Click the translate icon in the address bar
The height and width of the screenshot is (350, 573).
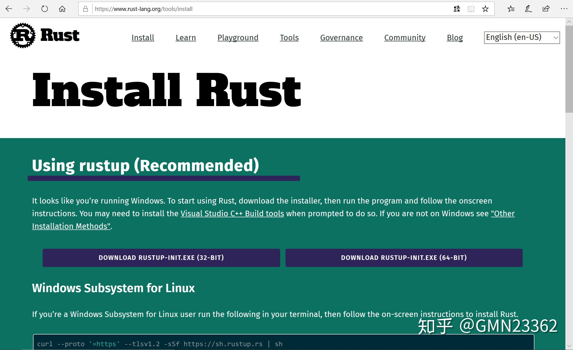pos(456,8)
